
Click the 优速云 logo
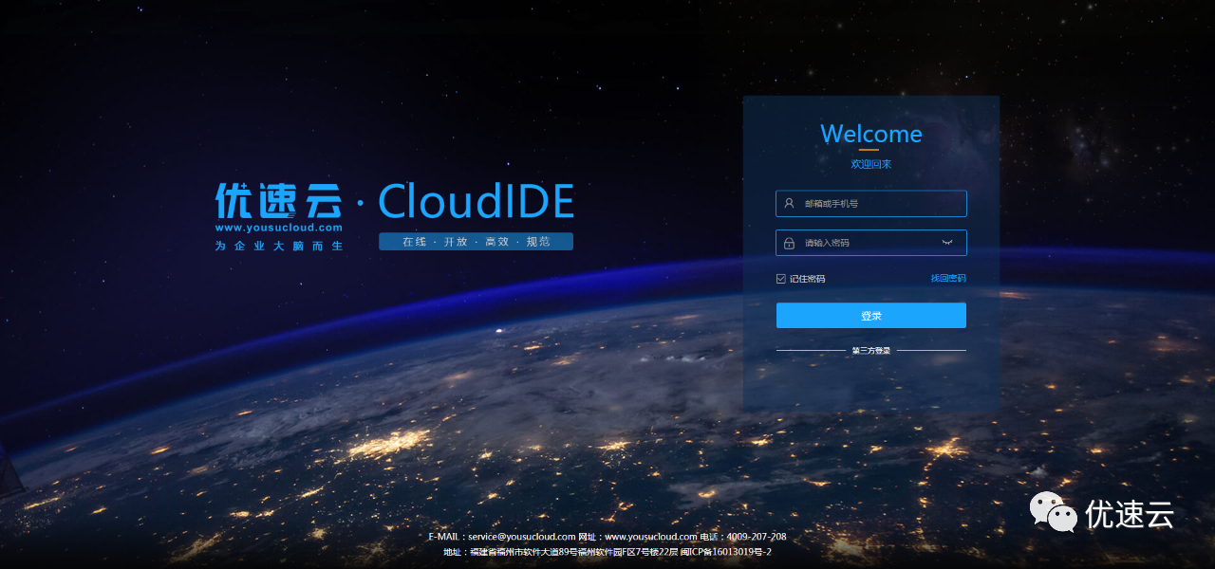(x=278, y=200)
